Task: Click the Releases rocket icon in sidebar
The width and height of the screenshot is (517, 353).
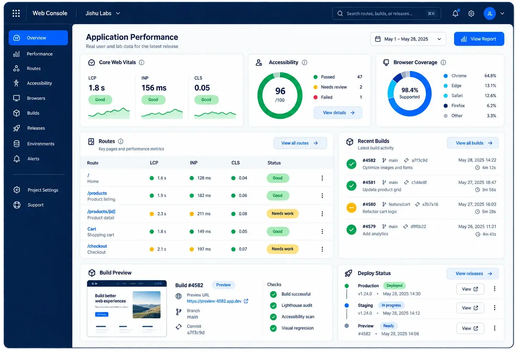Action: pyautogui.click(x=16, y=128)
